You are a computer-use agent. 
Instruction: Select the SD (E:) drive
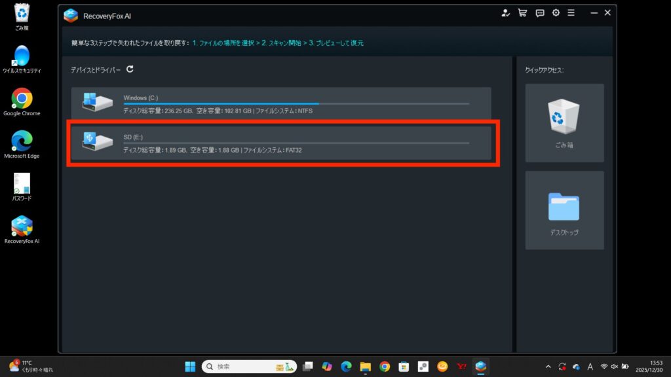[x=280, y=143]
